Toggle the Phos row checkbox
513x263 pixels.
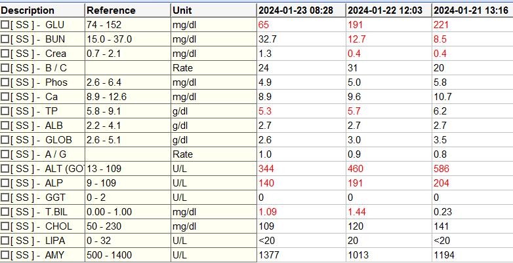pyautogui.click(x=5, y=82)
